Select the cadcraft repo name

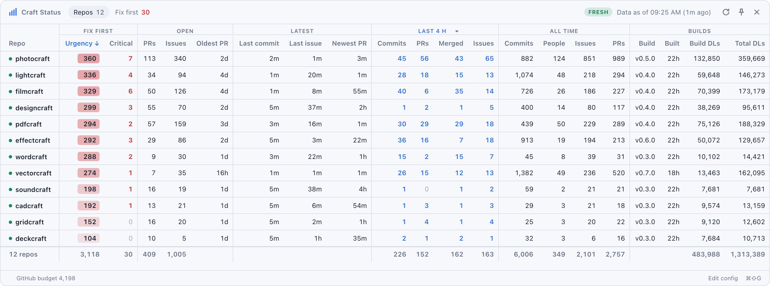point(29,206)
